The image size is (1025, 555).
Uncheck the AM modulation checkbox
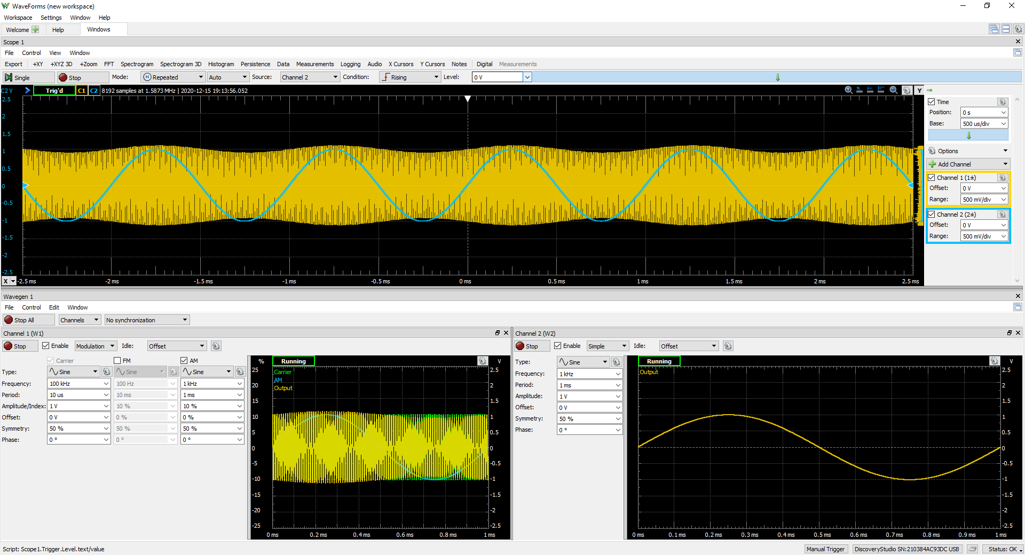click(184, 361)
